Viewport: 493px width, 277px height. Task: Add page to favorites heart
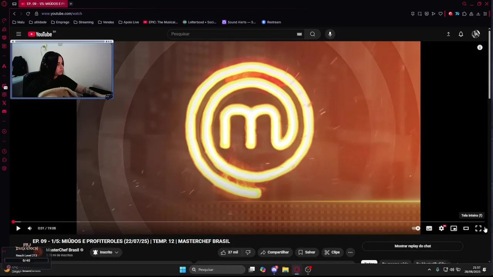(441, 13)
